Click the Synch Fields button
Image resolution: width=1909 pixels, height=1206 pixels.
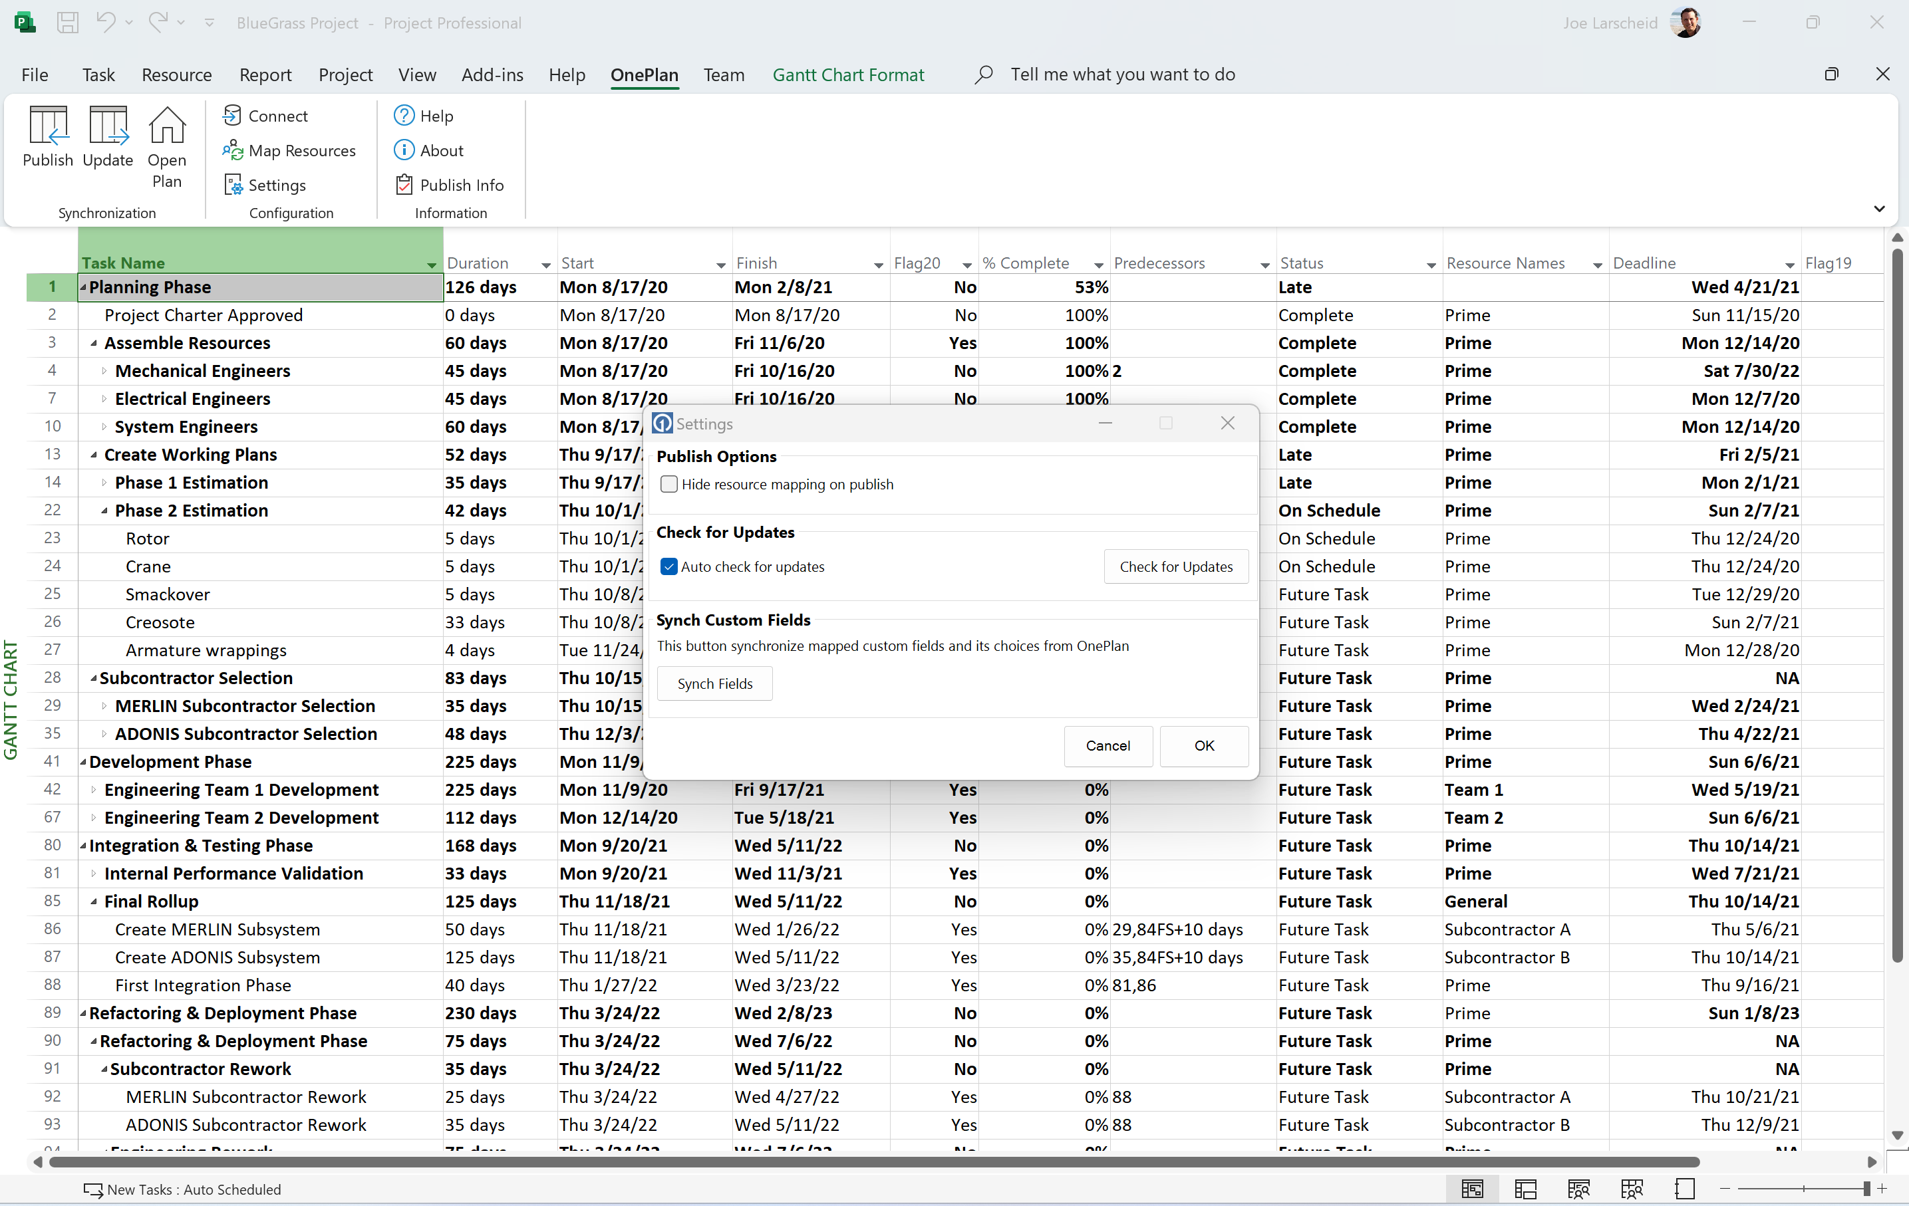click(x=714, y=682)
